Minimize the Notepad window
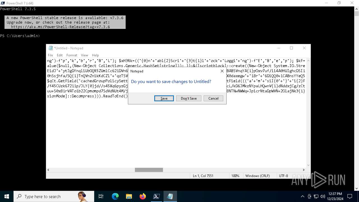The height and width of the screenshot is (202, 359). [x=279, y=48]
